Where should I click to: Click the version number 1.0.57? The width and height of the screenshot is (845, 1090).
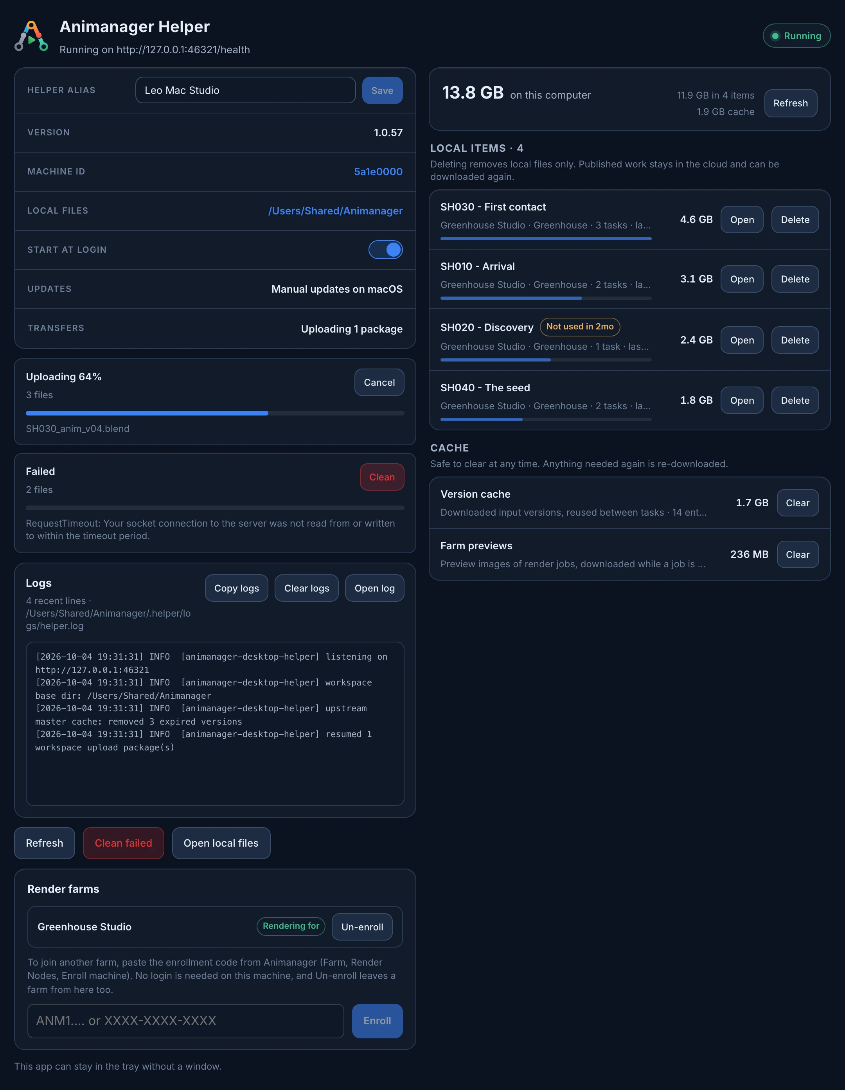[x=388, y=133]
